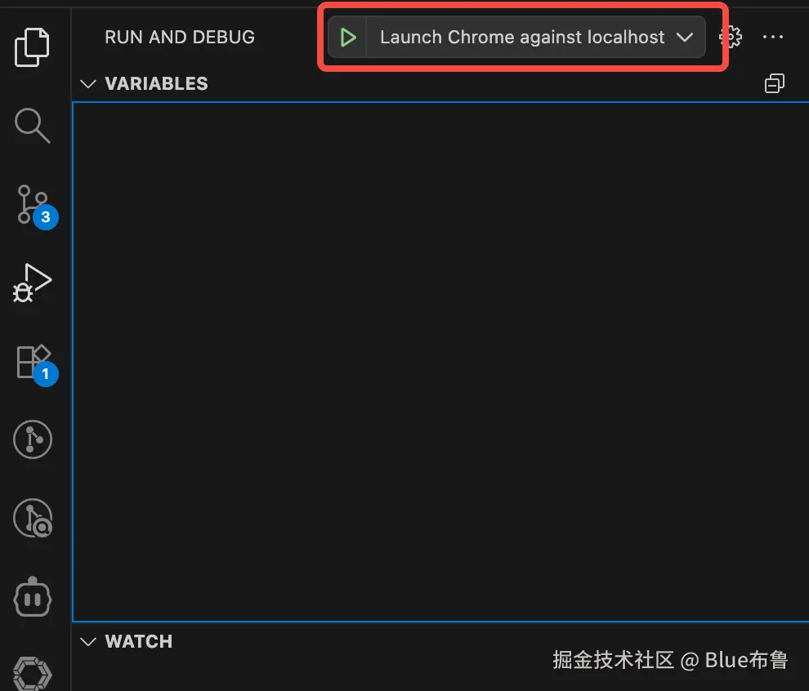This screenshot has width=809, height=691.
Task: Open Extensions view with badge 1
Action: tap(36, 365)
